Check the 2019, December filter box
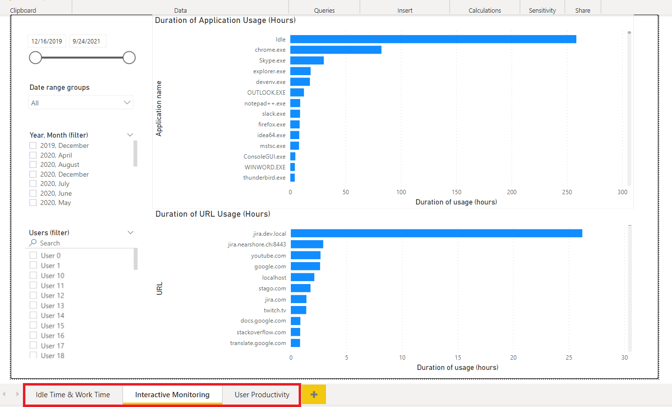 pyautogui.click(x=33, y=145)
